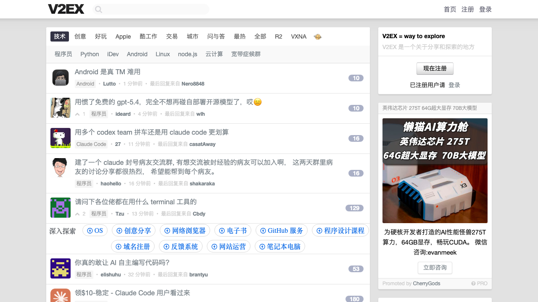Click 创意分享 explore chip

tap(134, 231)
